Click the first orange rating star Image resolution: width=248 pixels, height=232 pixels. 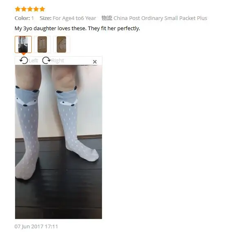[18, 9]
